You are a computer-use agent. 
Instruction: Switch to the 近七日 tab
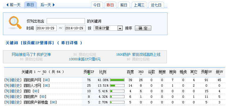(x=156, y=5)
